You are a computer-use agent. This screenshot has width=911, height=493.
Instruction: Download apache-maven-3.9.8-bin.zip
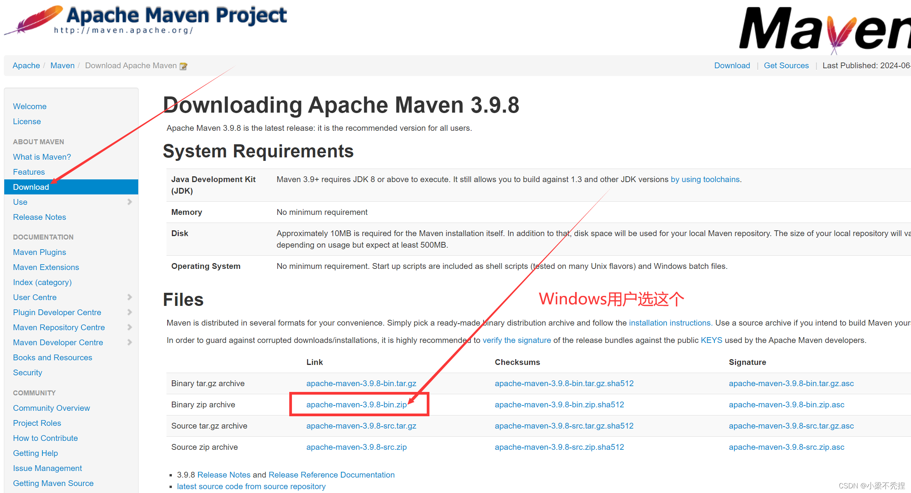pyautogui.click(x=356, y=405)
